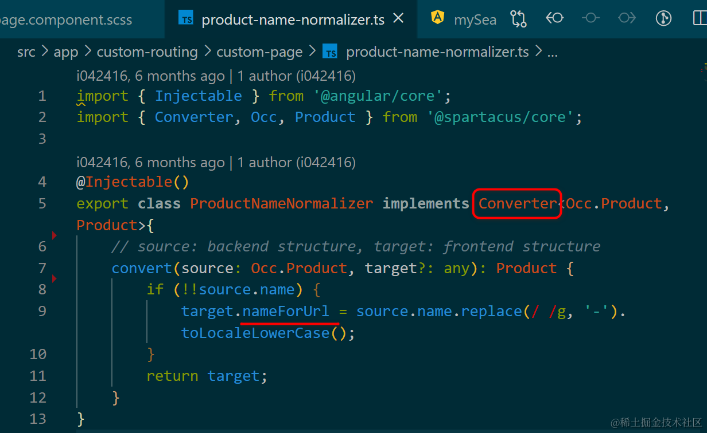
Task: Click the 'replace' method call on line 9
Action: point(492,311)
